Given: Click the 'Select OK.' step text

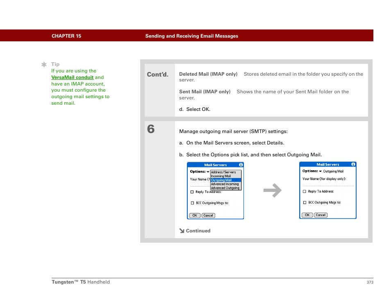Looking at the screenshot, I should pos(198,109).
